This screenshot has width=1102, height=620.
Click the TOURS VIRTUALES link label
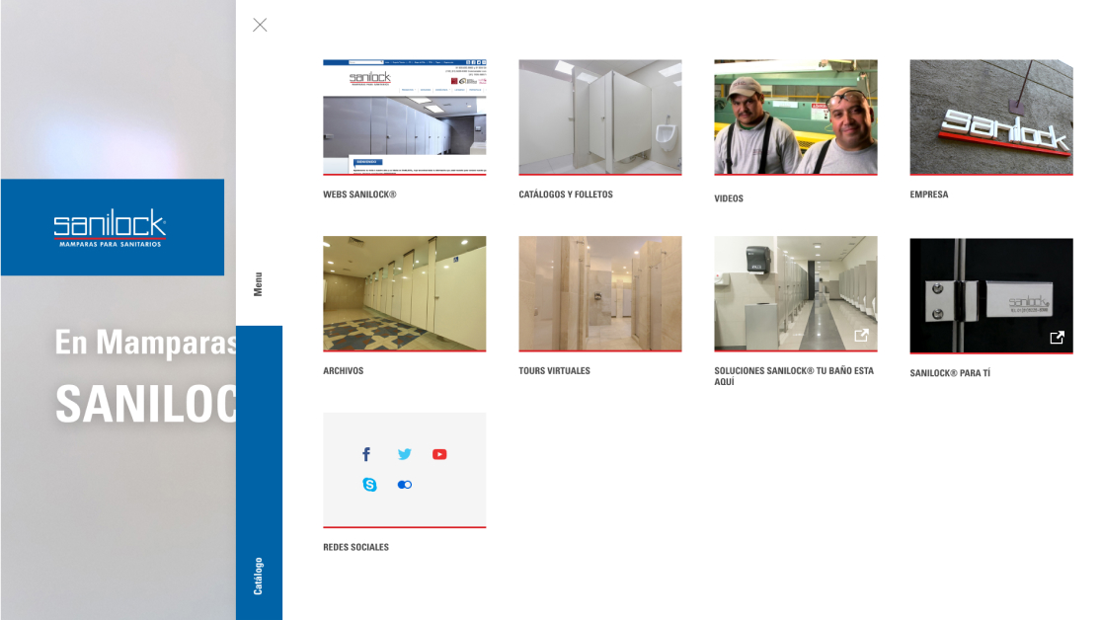[x=555, y=371]
